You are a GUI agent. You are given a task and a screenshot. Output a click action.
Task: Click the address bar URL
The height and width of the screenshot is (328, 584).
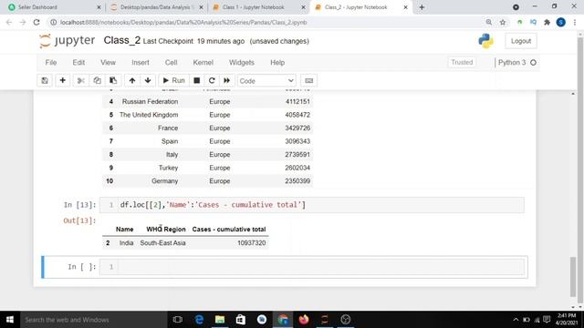pyautogui.click(x=183, y=22)
